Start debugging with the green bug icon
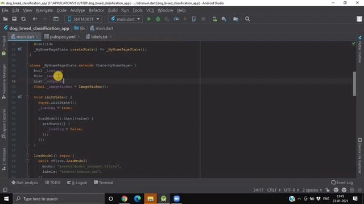Screen dimensions: 364x204 point(158,19)
